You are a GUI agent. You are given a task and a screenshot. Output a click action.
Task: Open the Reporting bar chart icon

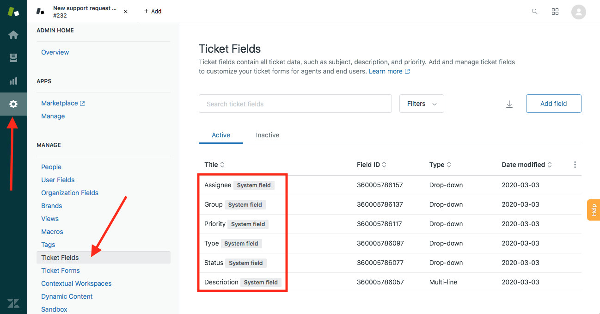[x=13, y=81]
